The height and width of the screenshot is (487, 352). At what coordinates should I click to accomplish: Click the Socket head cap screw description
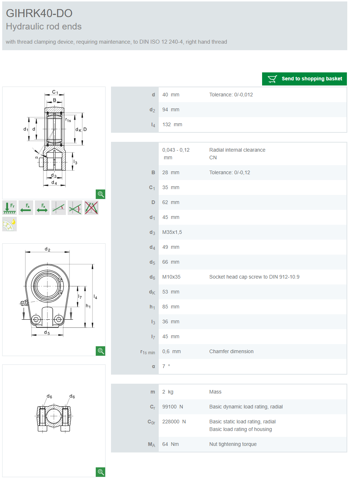(254, 277)
